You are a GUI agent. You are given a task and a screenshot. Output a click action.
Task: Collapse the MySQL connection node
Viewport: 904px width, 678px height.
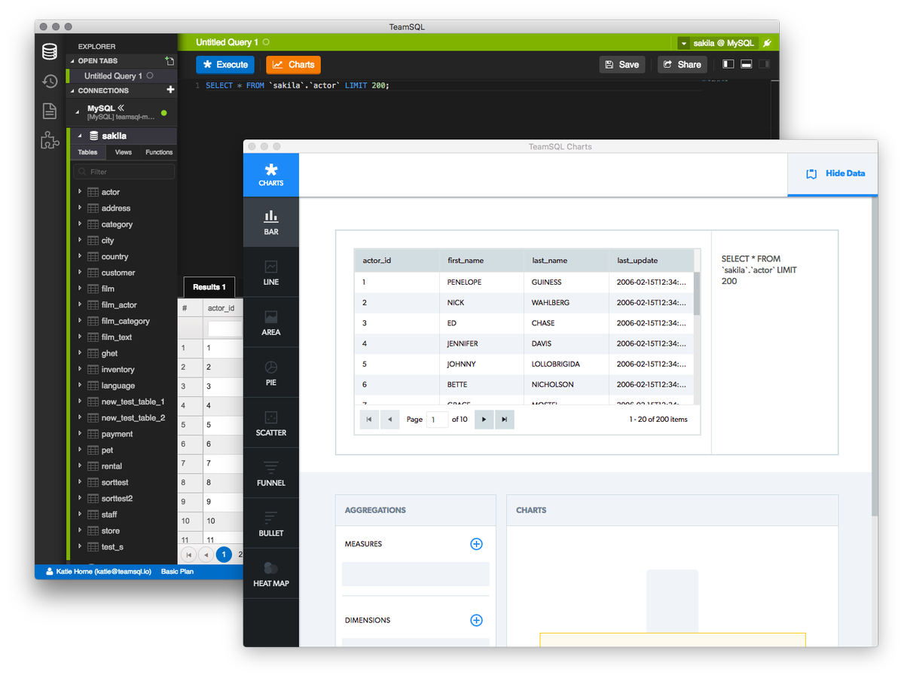click(x=77, y=111)
